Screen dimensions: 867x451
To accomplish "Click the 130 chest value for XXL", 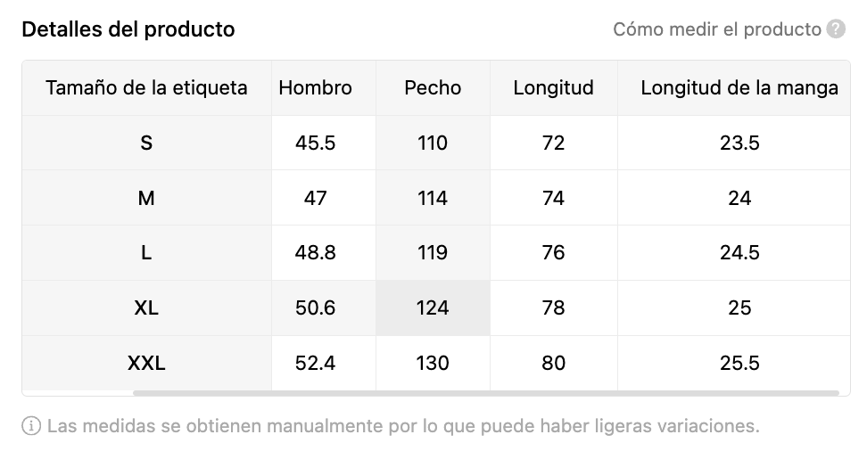I will coord(433,363).
